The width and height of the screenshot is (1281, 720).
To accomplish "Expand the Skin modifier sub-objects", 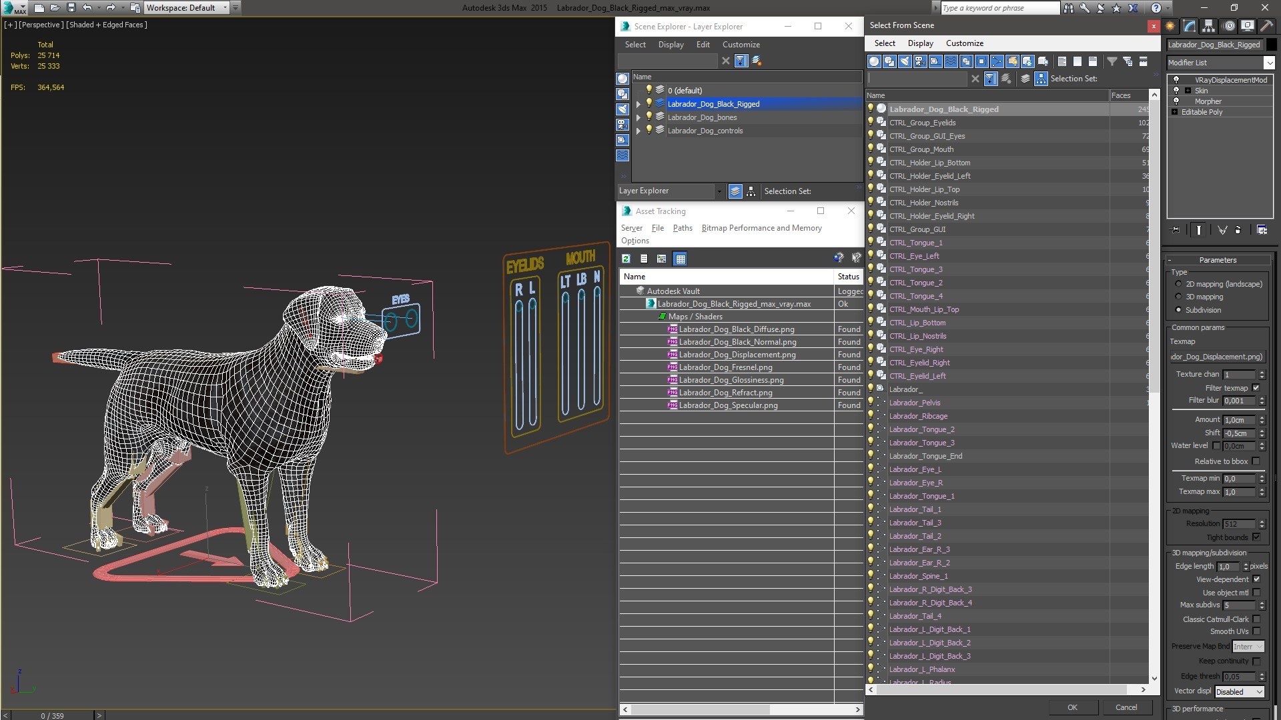I will (1188, 91).
